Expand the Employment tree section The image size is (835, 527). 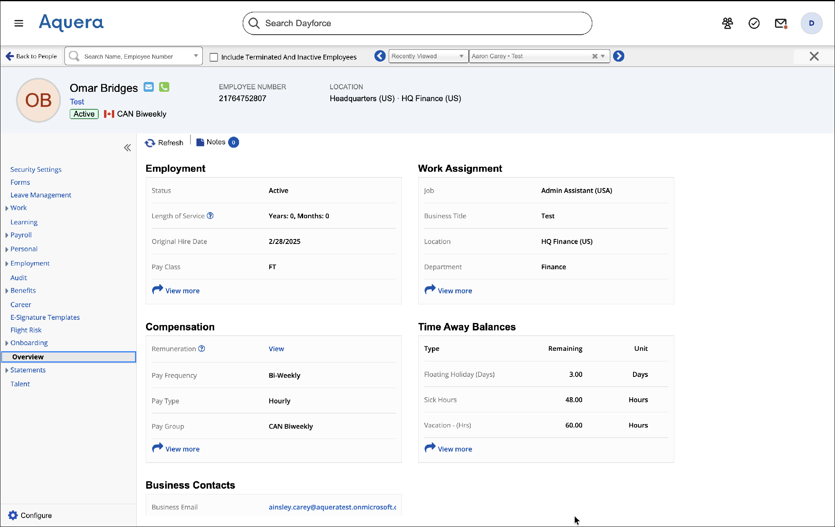pos(7,263)
